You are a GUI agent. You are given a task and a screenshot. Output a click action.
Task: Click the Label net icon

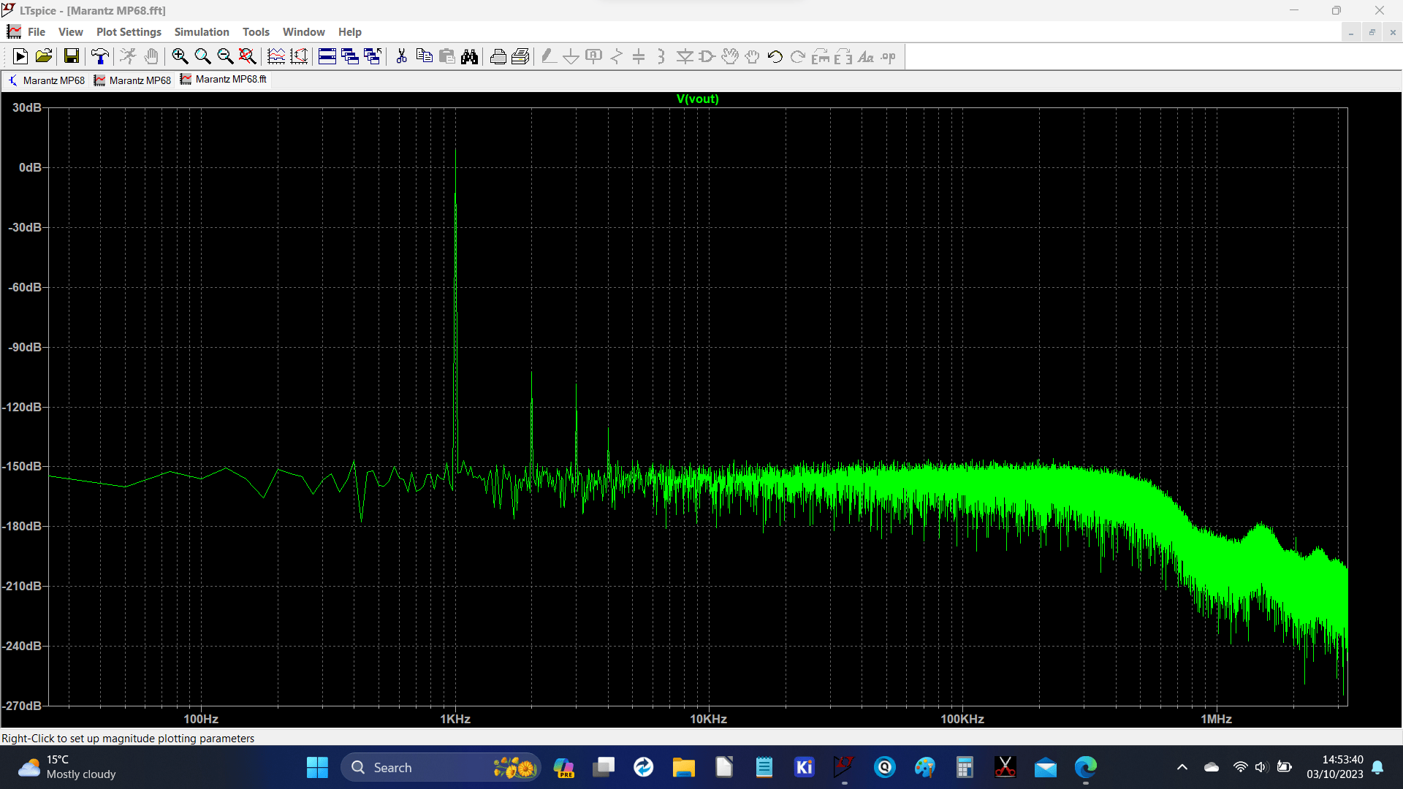[594, 56]
